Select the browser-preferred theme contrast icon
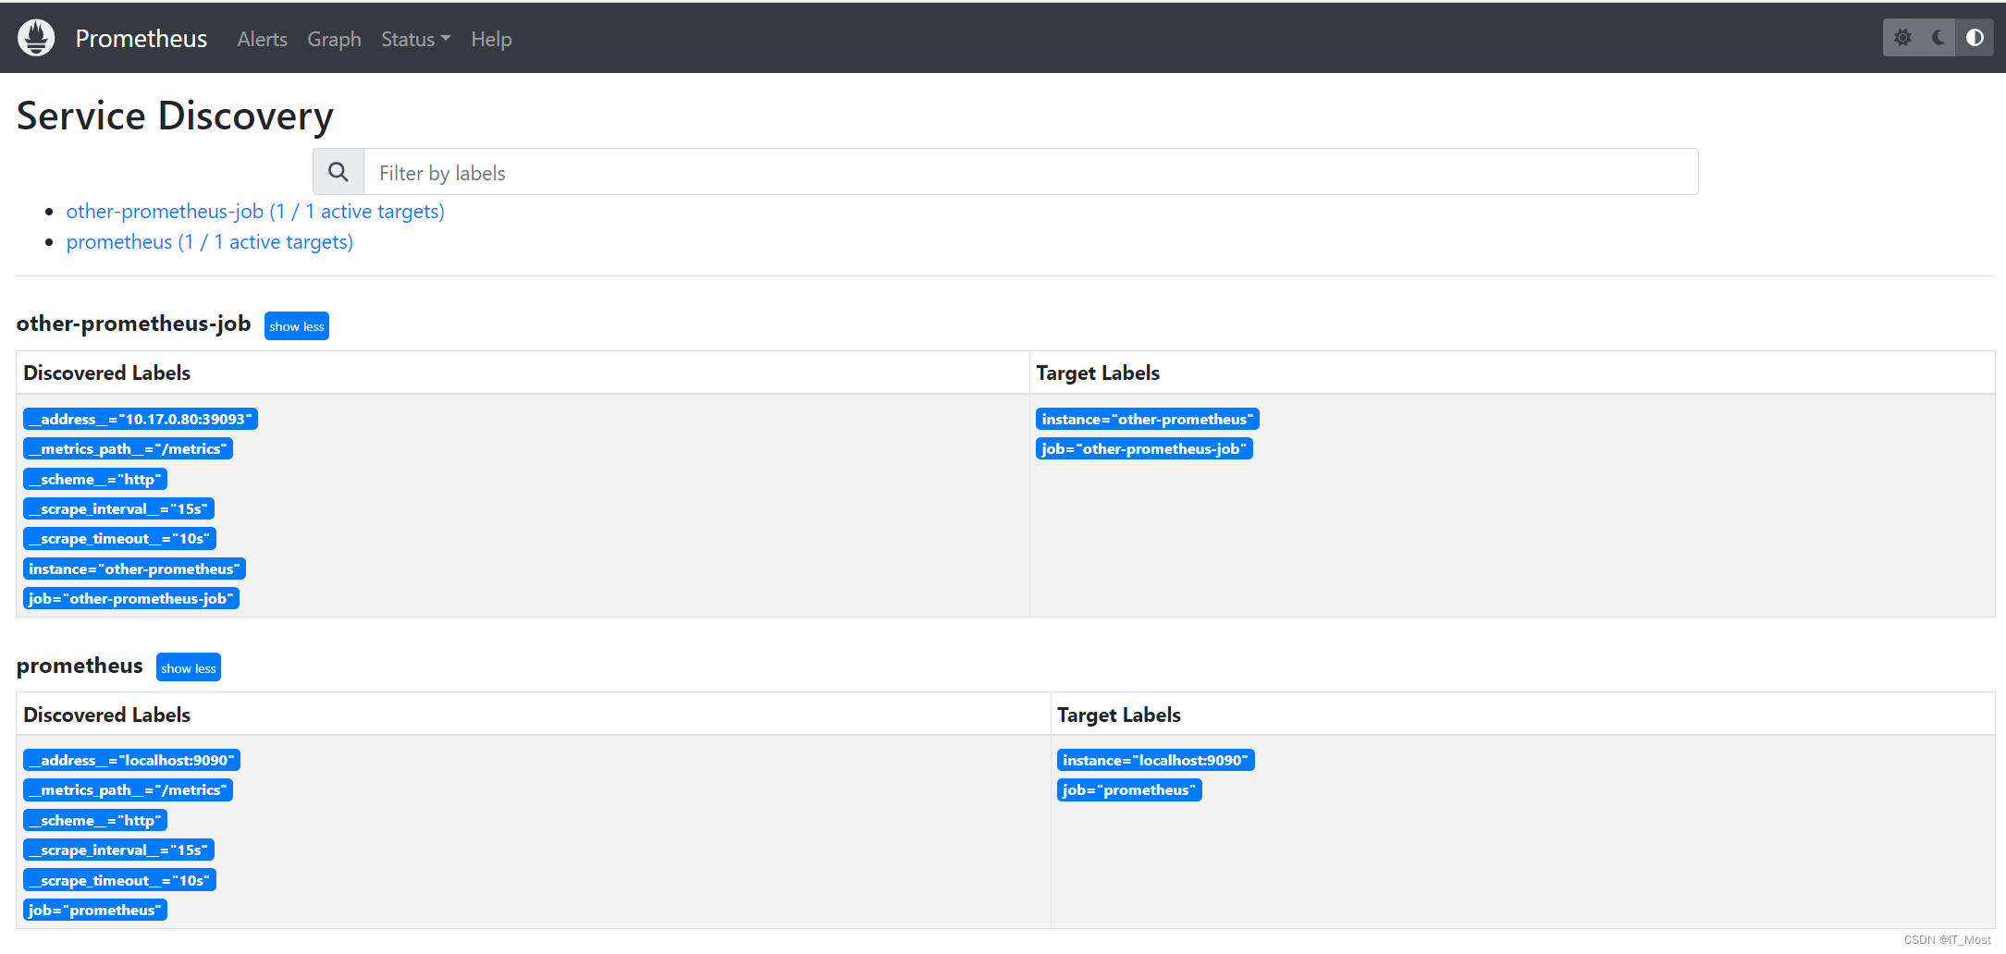Viewport: 2006px width, 954px height. [1975, 38]
